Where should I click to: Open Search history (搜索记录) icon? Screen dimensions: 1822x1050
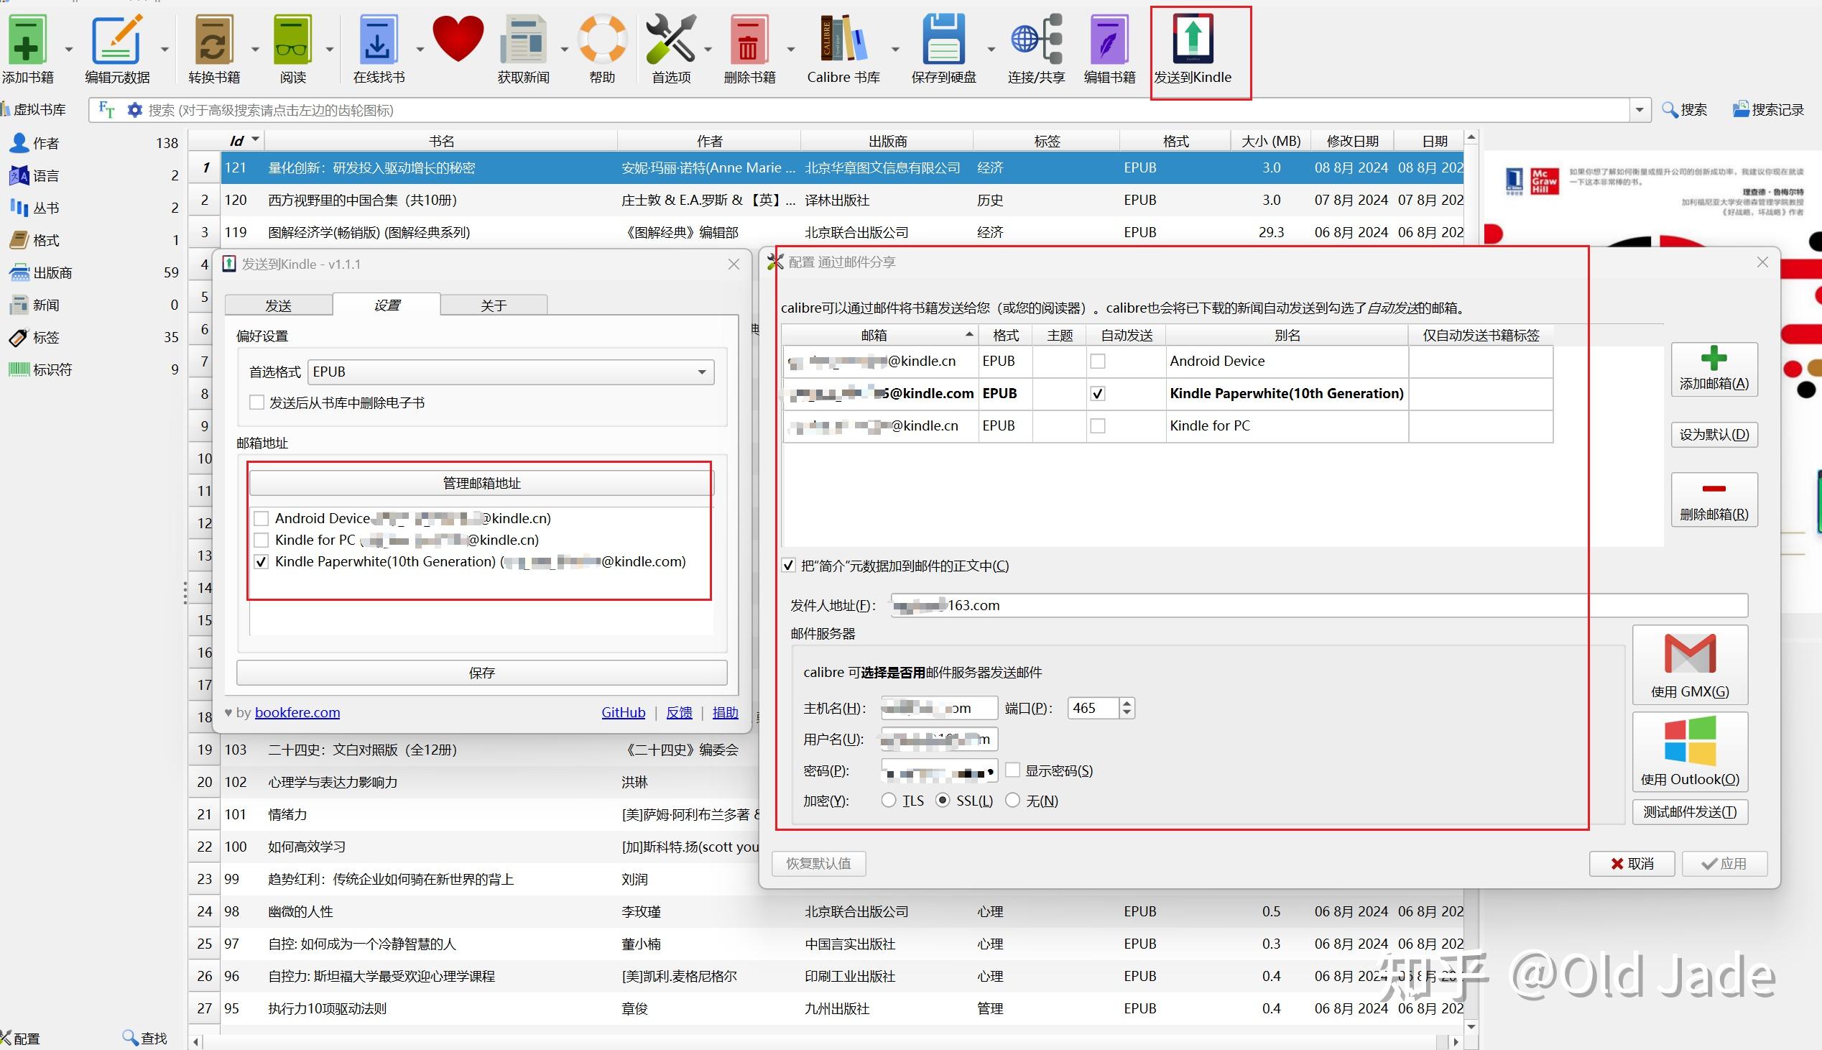pos(1768,110)
